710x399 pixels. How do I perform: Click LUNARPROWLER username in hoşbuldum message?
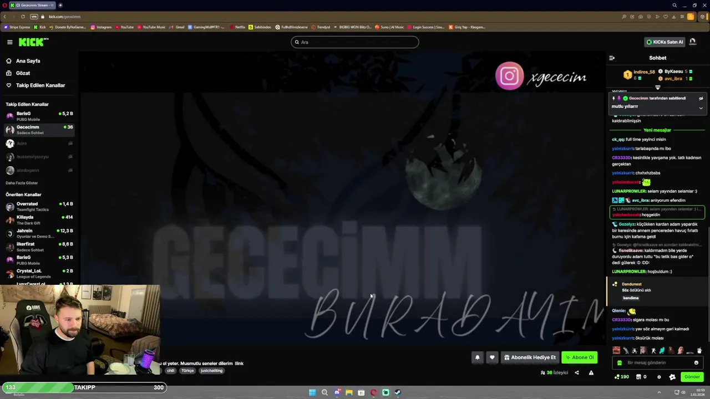[629, 272]
